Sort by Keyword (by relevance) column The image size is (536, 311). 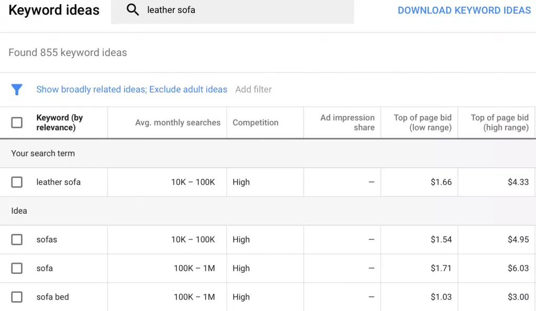click(59, 123)
